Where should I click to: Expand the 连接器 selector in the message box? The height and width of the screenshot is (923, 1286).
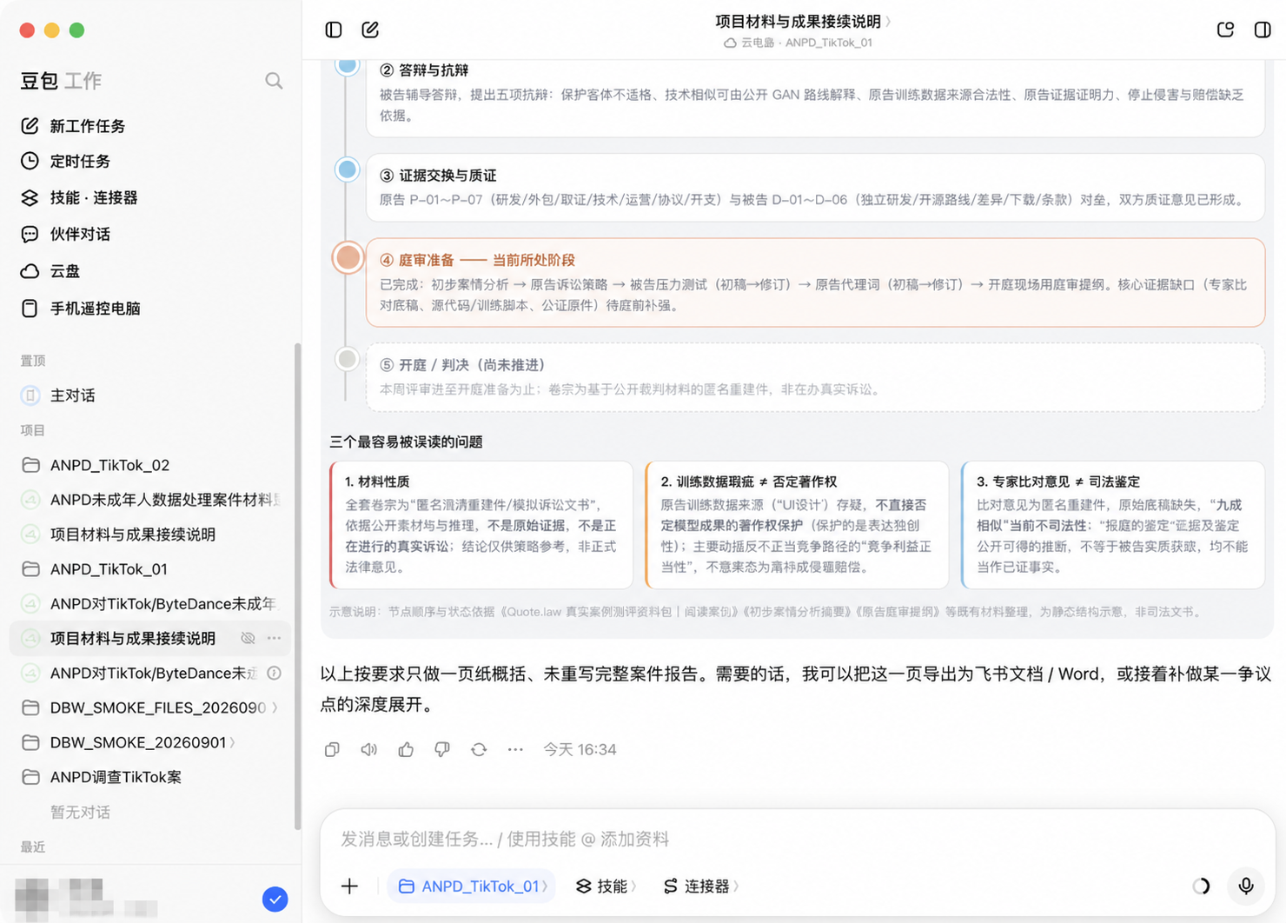click(x=700, y=886)
